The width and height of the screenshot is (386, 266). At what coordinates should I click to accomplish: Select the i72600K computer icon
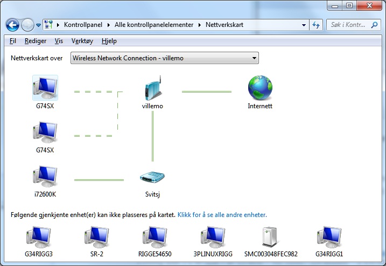pos(45,177)
